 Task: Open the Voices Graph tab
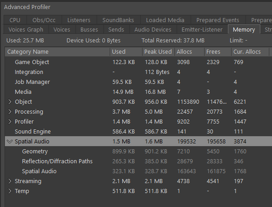click(x=26, y=30)
